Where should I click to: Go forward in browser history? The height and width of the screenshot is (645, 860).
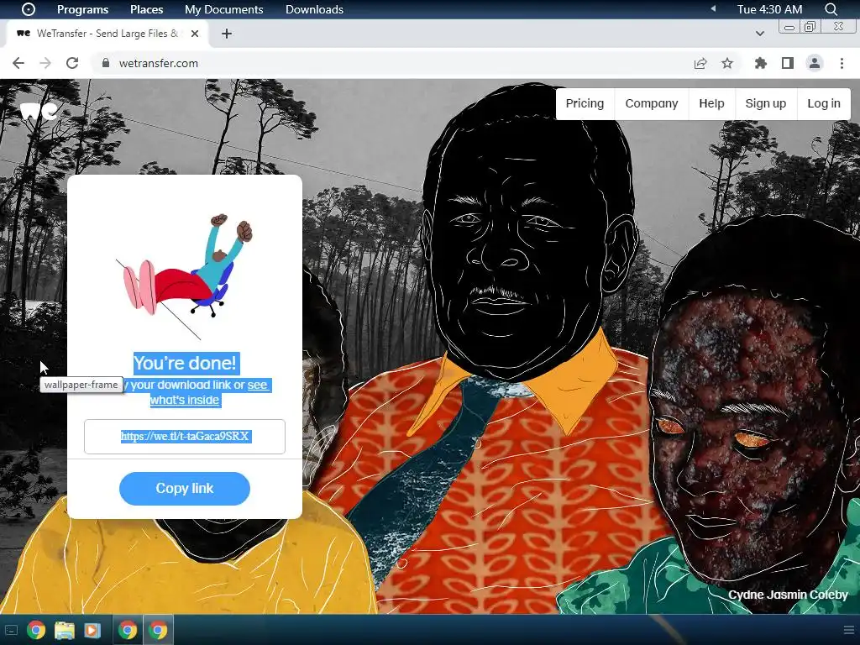45,63
